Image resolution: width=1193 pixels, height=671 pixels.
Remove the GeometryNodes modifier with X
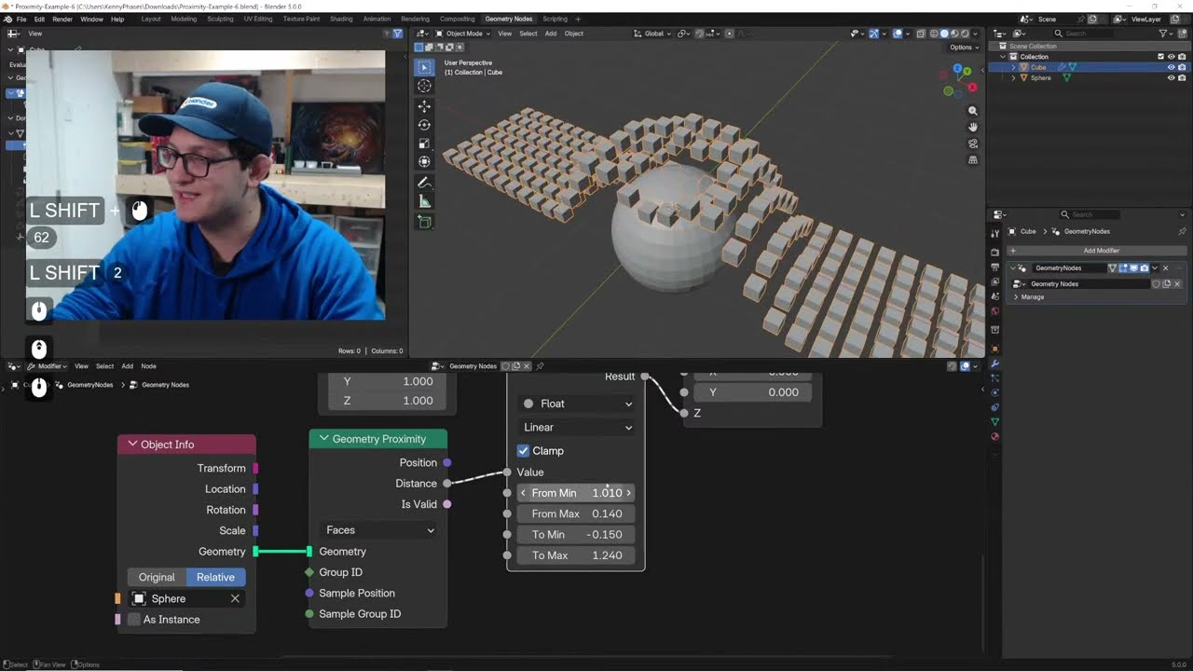coord(1165,268)
